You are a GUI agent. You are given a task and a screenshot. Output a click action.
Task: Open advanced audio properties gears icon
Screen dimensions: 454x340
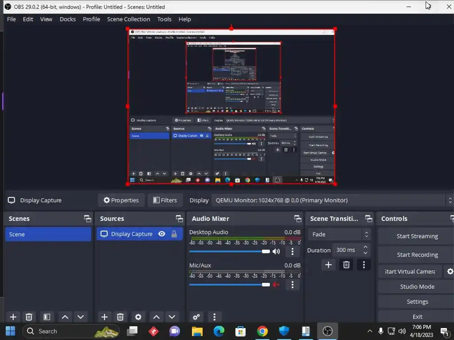point(196,317)
